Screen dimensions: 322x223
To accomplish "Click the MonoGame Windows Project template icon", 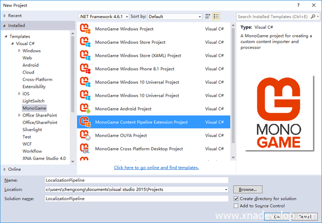I will [x=85, y=29].
